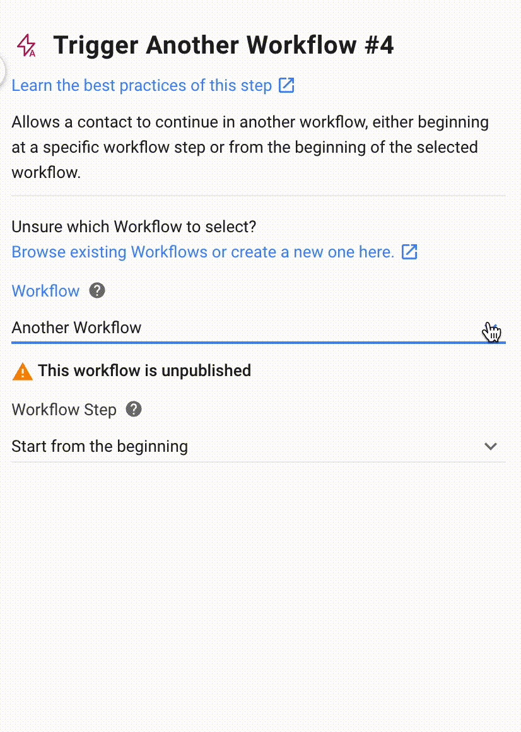Screen dimensions: 521x732
Task: Click the "Trigger Another Workflow #4" heading
Action: click(223, 45)
